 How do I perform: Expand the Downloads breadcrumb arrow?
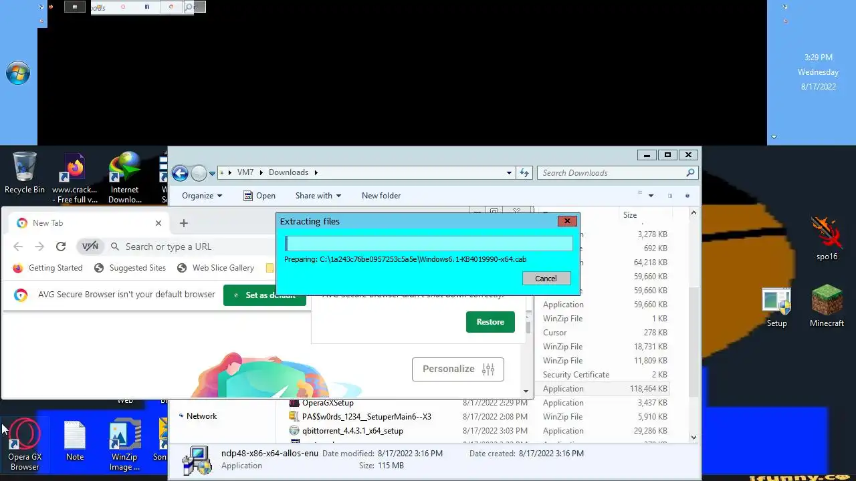(316, 172)
